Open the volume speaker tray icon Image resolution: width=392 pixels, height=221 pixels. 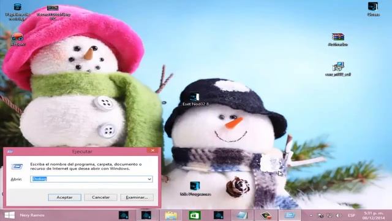[x=339, y=215]
